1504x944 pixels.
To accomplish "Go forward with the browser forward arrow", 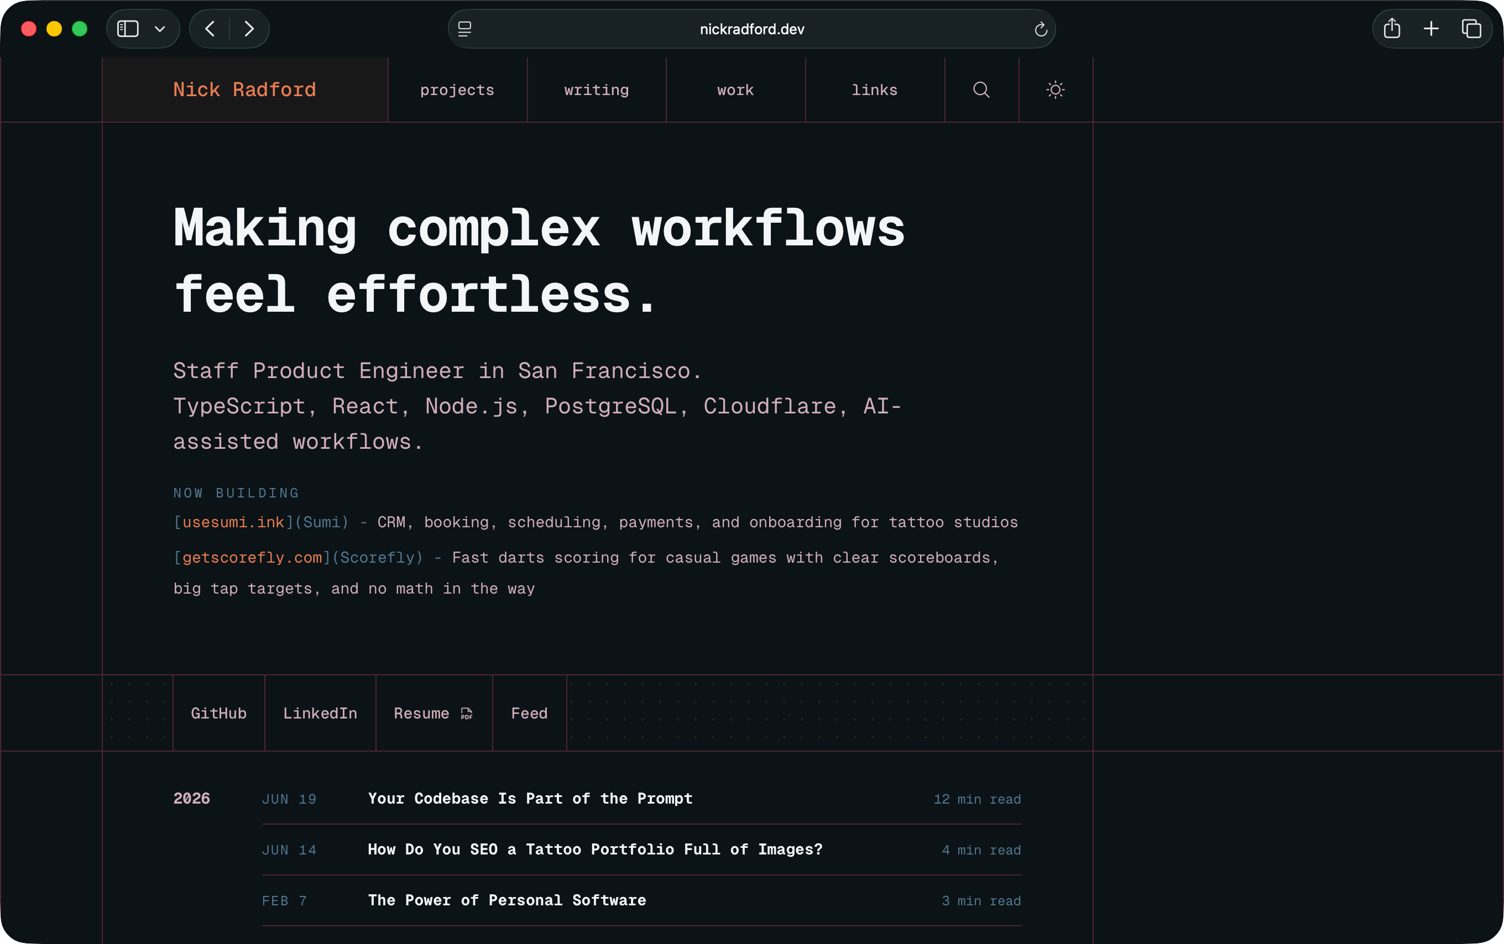I will [249, 29].
